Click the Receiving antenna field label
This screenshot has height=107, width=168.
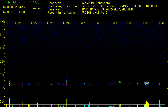coord(61,13)
